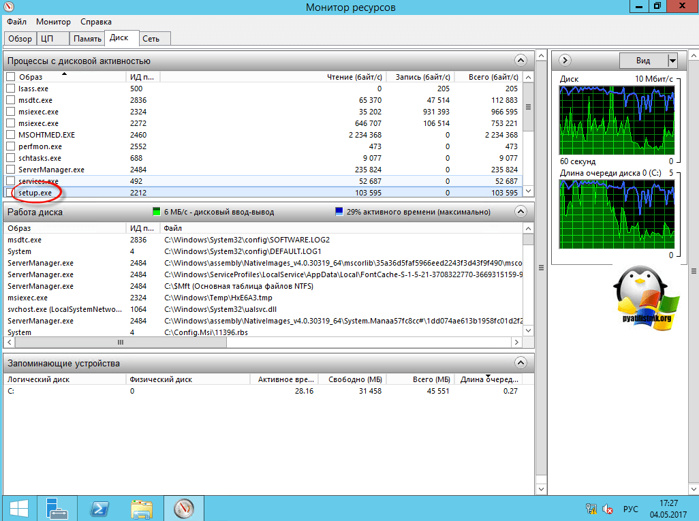Tick the checkbox for MSOHTMED.EXE
The height and width of the screenshot is (521, 699).
(10, 135)
